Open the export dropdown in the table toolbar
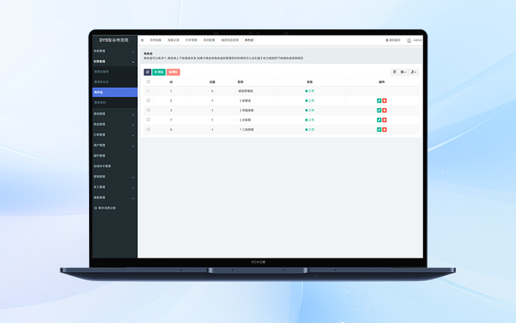The image size is (516, 323). pos(413,72)
